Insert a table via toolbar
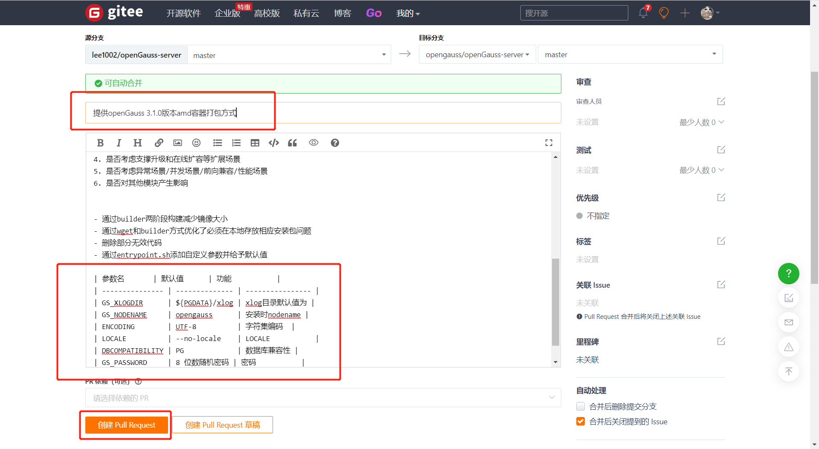The height and width of the screenshot is (449, 819). coord(255,143)
